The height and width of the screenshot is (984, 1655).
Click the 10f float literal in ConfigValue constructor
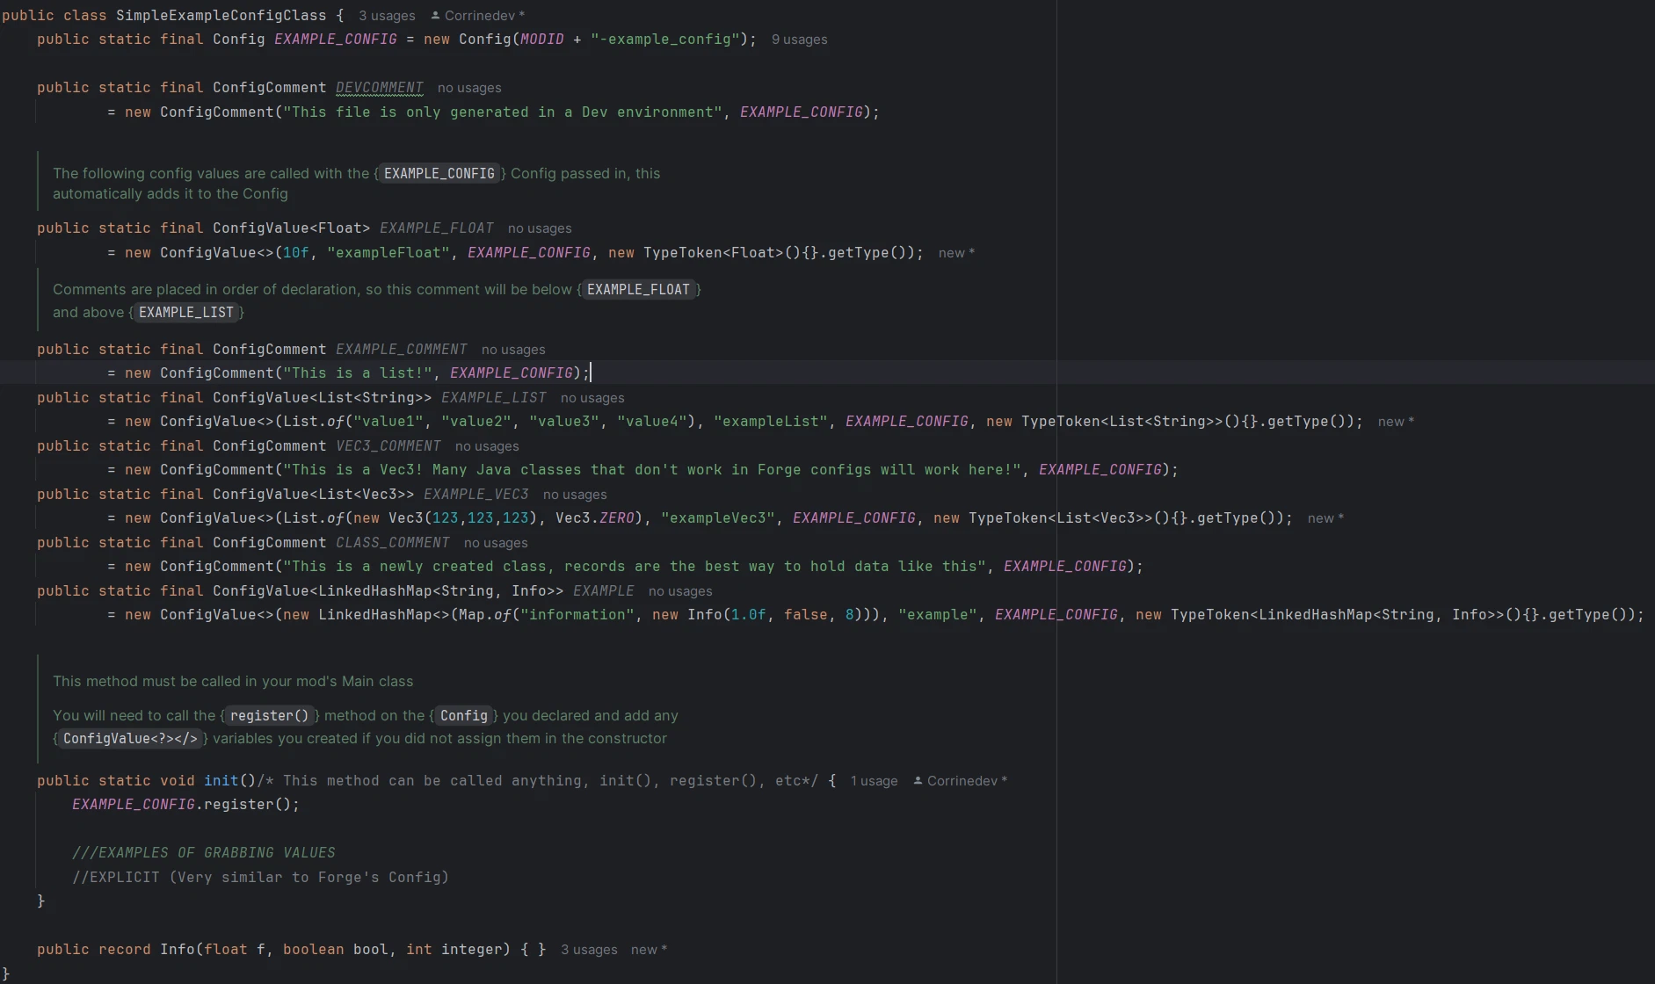point(296,253)
